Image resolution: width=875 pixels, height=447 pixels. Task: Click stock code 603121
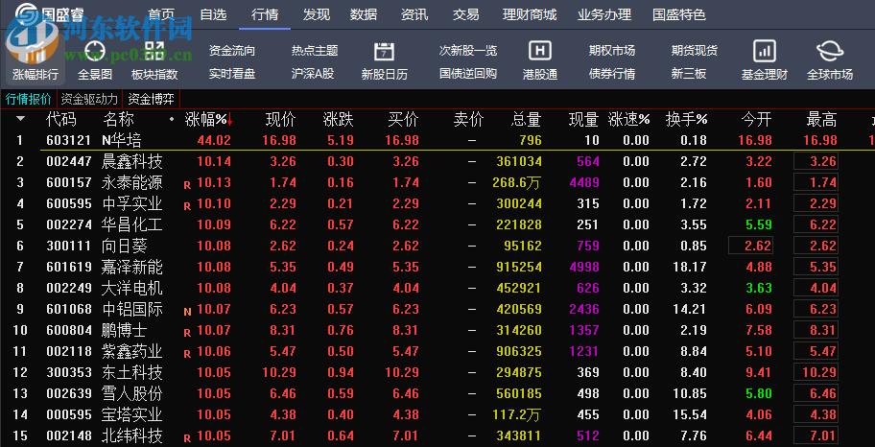69,140
